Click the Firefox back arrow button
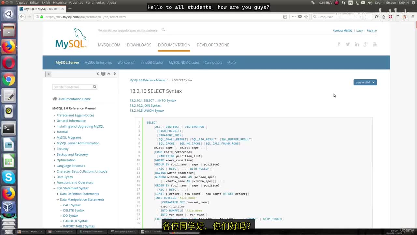This screenshot has height=235, width=417. pyautogui.click(x=22, y=17)
